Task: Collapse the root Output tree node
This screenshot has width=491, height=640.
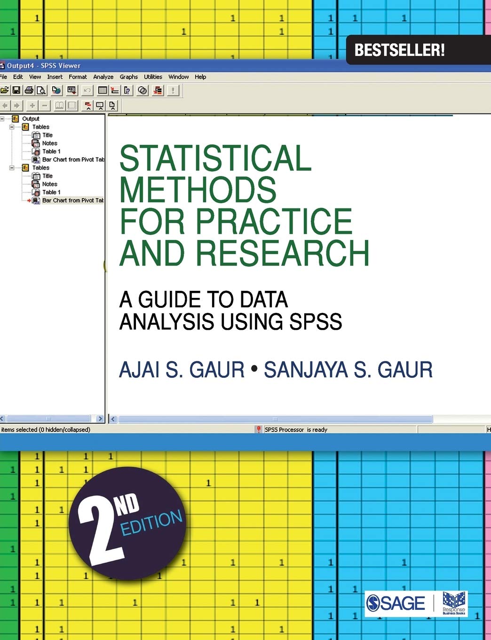Action: [x=2, y=119]
